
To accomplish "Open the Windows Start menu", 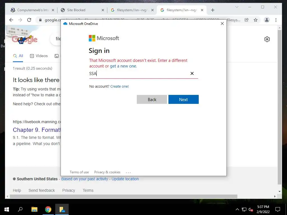I will (x=7, y=209).
